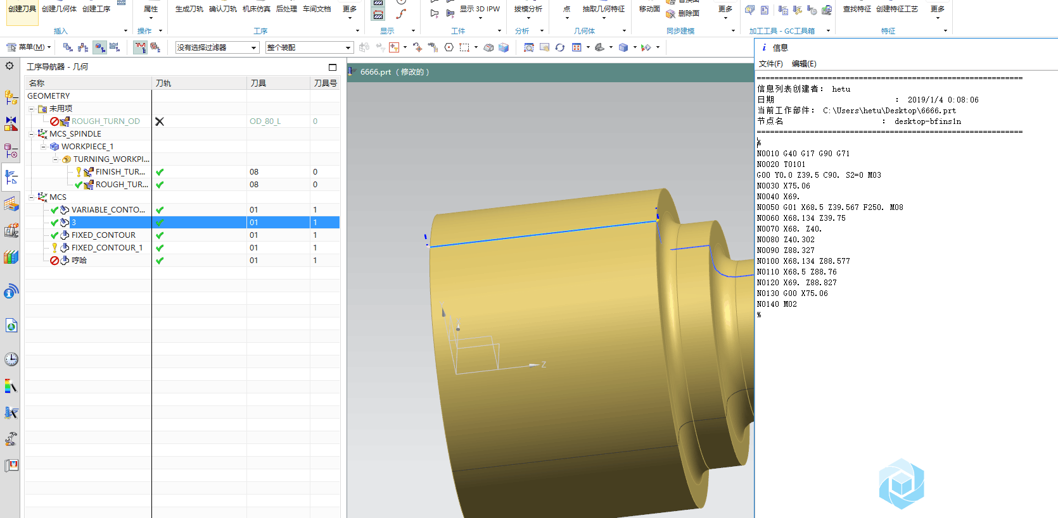Click the toolpath curve display icon

[401, 14]
